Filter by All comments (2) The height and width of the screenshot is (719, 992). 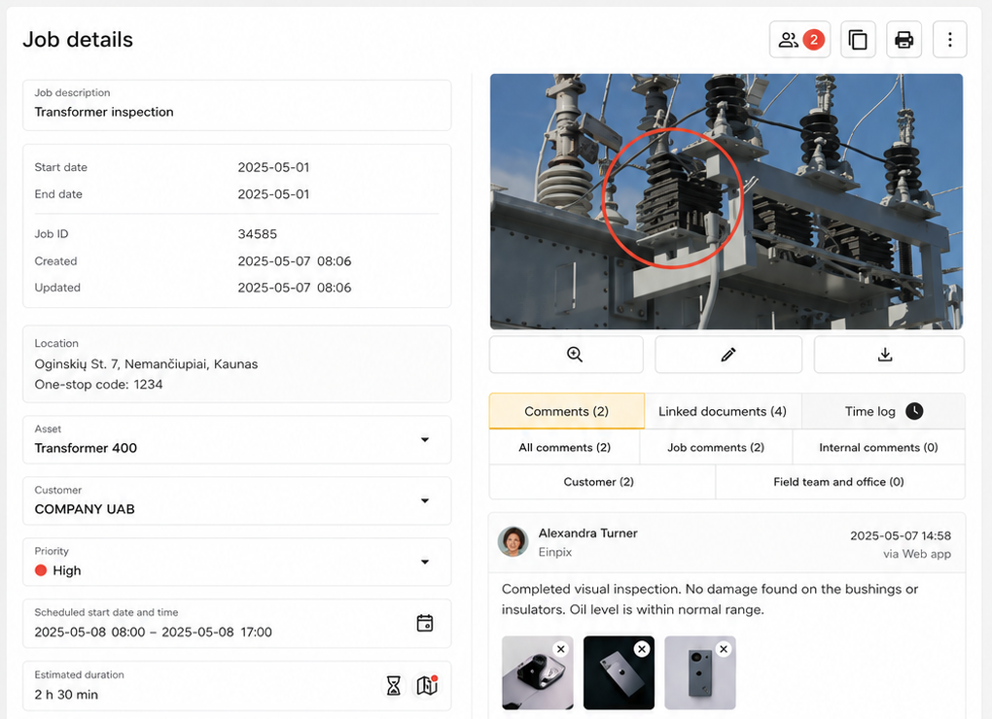(x=564, y=447)
